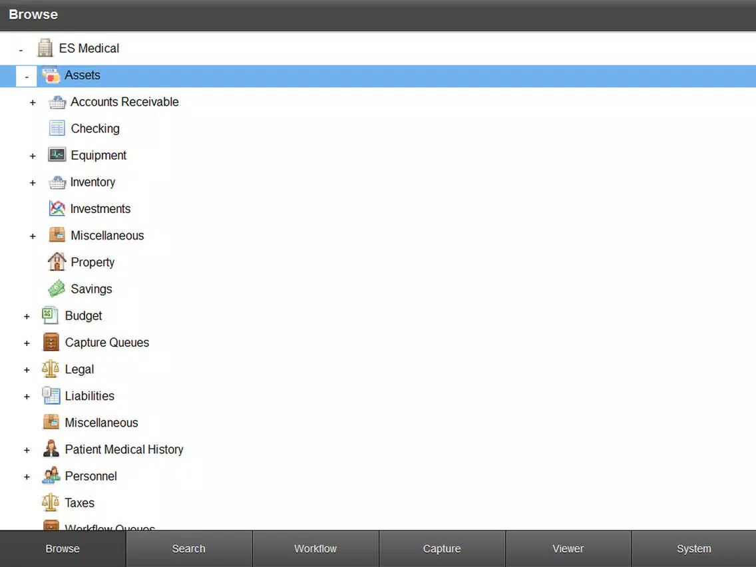The width and height of the screenshot is (756, 567).
Task: Expand the Budget folder
Action: click(27, 316)
